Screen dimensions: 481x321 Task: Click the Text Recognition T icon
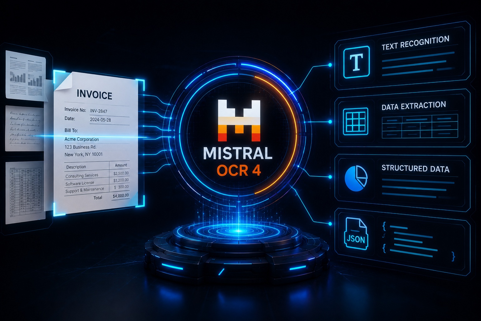[x=356, y=62]
